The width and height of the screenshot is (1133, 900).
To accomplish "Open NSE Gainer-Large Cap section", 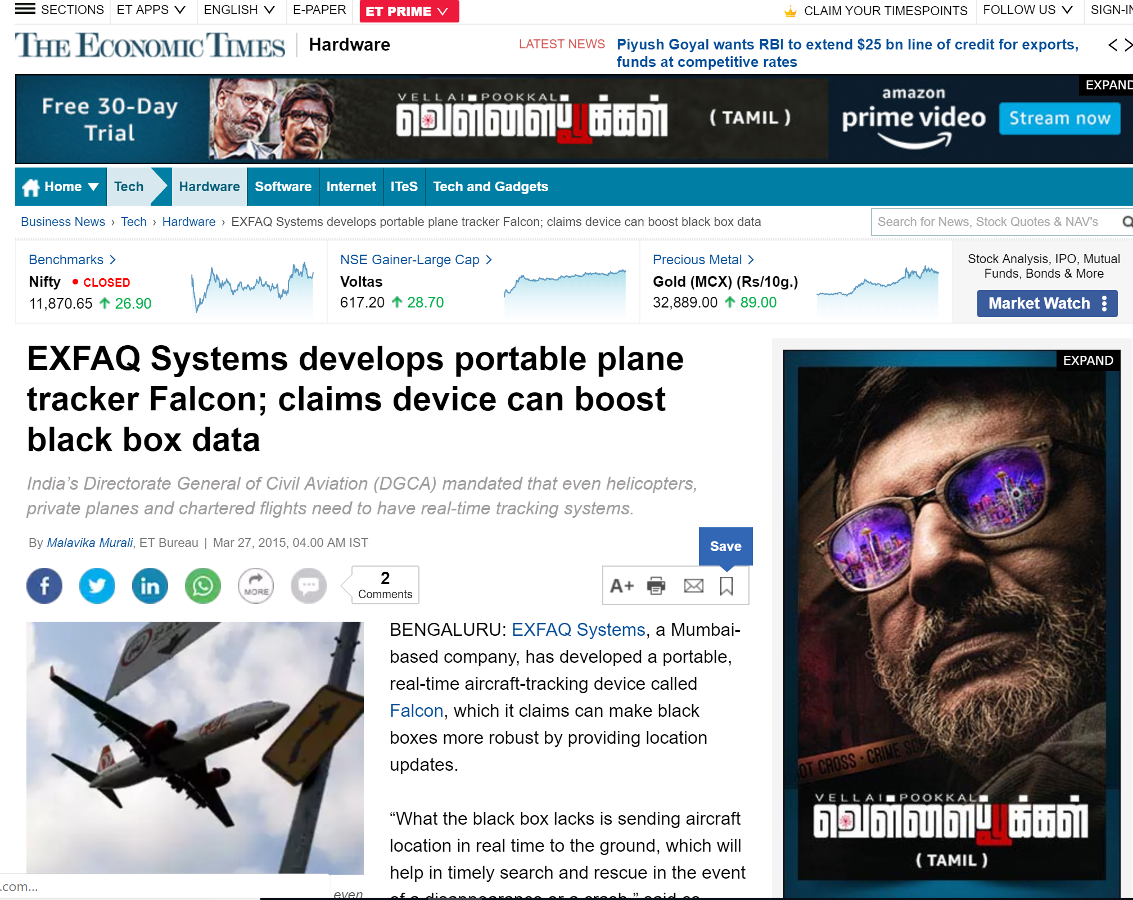I will (416, 260).
